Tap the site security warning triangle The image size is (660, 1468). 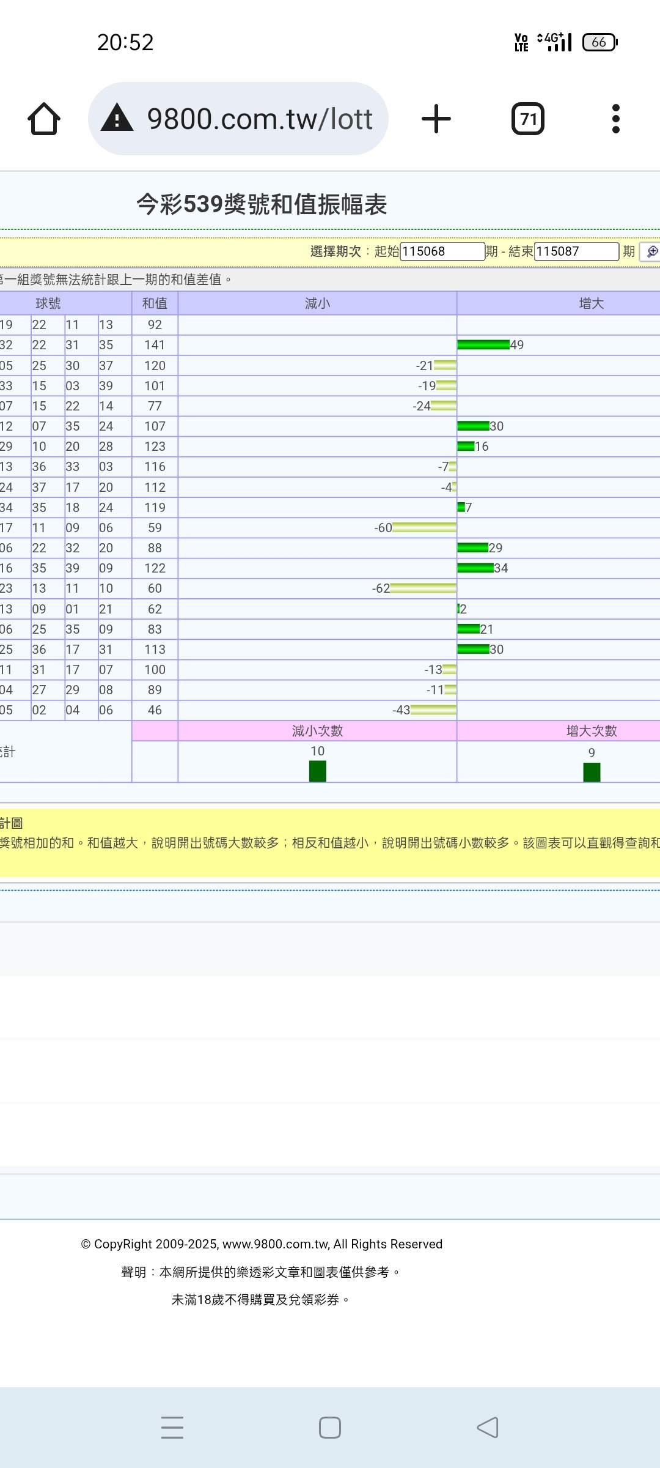[117, 118]
